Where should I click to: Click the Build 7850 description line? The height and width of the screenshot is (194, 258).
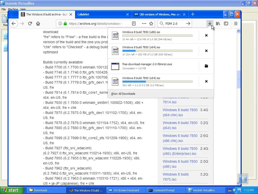[x=93, y=105]
